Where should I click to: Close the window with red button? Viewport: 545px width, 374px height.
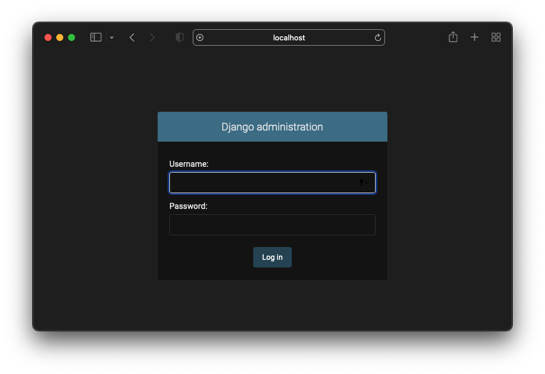[48, 37]
